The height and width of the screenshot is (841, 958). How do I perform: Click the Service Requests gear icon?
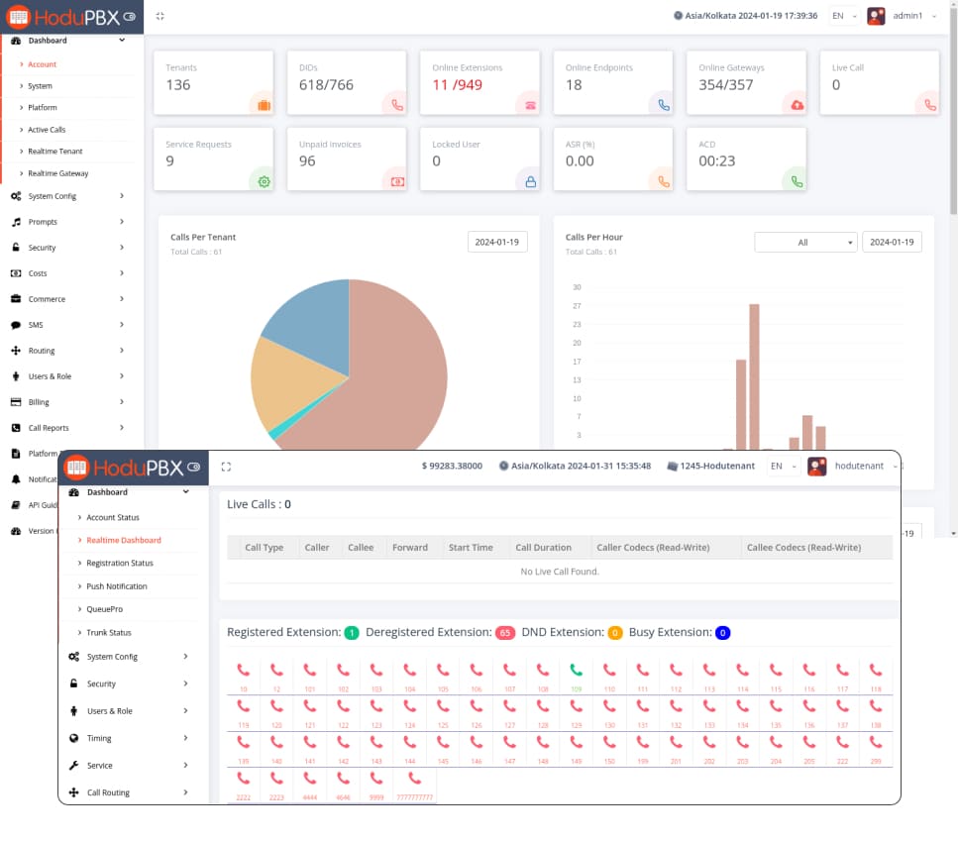tap(264, 181)
